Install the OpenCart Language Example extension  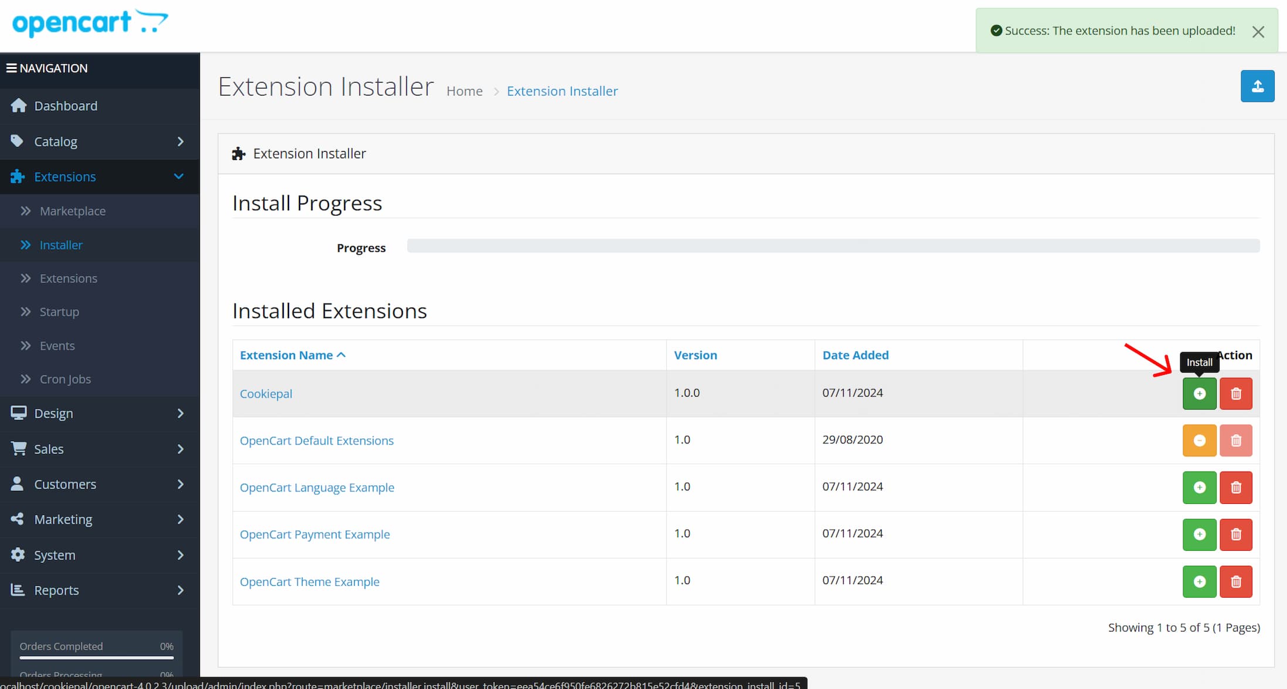[1199, 487]
